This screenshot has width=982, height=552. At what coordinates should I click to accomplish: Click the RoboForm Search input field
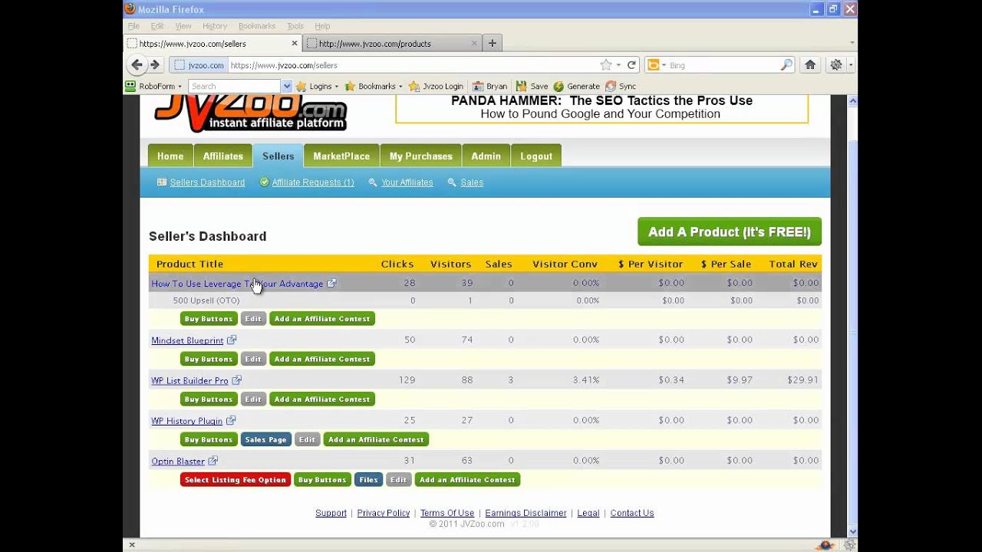coord(234,86)
